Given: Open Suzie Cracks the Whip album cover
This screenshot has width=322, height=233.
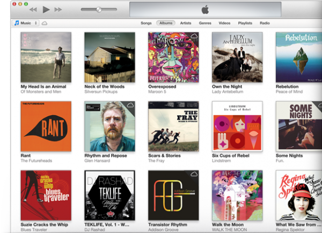Looking at the screenshot, I should pyautogui.click(x=46, y=196).
